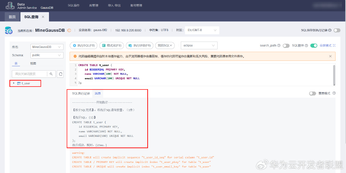
Task: Close the orange cache warning banner
Action: pos(330,56)
